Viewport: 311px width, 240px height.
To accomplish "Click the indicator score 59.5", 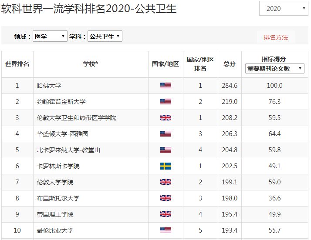I will click(x=275, y=118).
